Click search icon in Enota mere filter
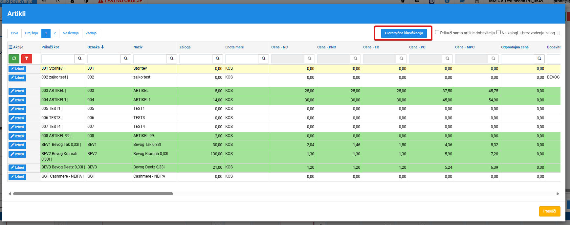Screen dimensions: 570x225 pos(264,59)
